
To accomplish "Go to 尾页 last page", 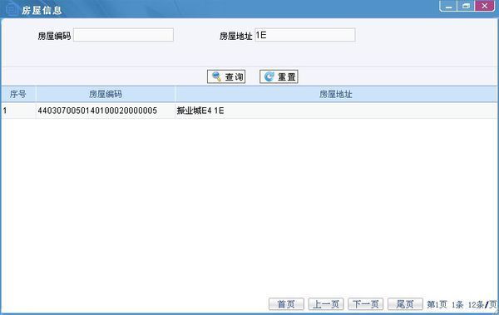I will [405, 304].
